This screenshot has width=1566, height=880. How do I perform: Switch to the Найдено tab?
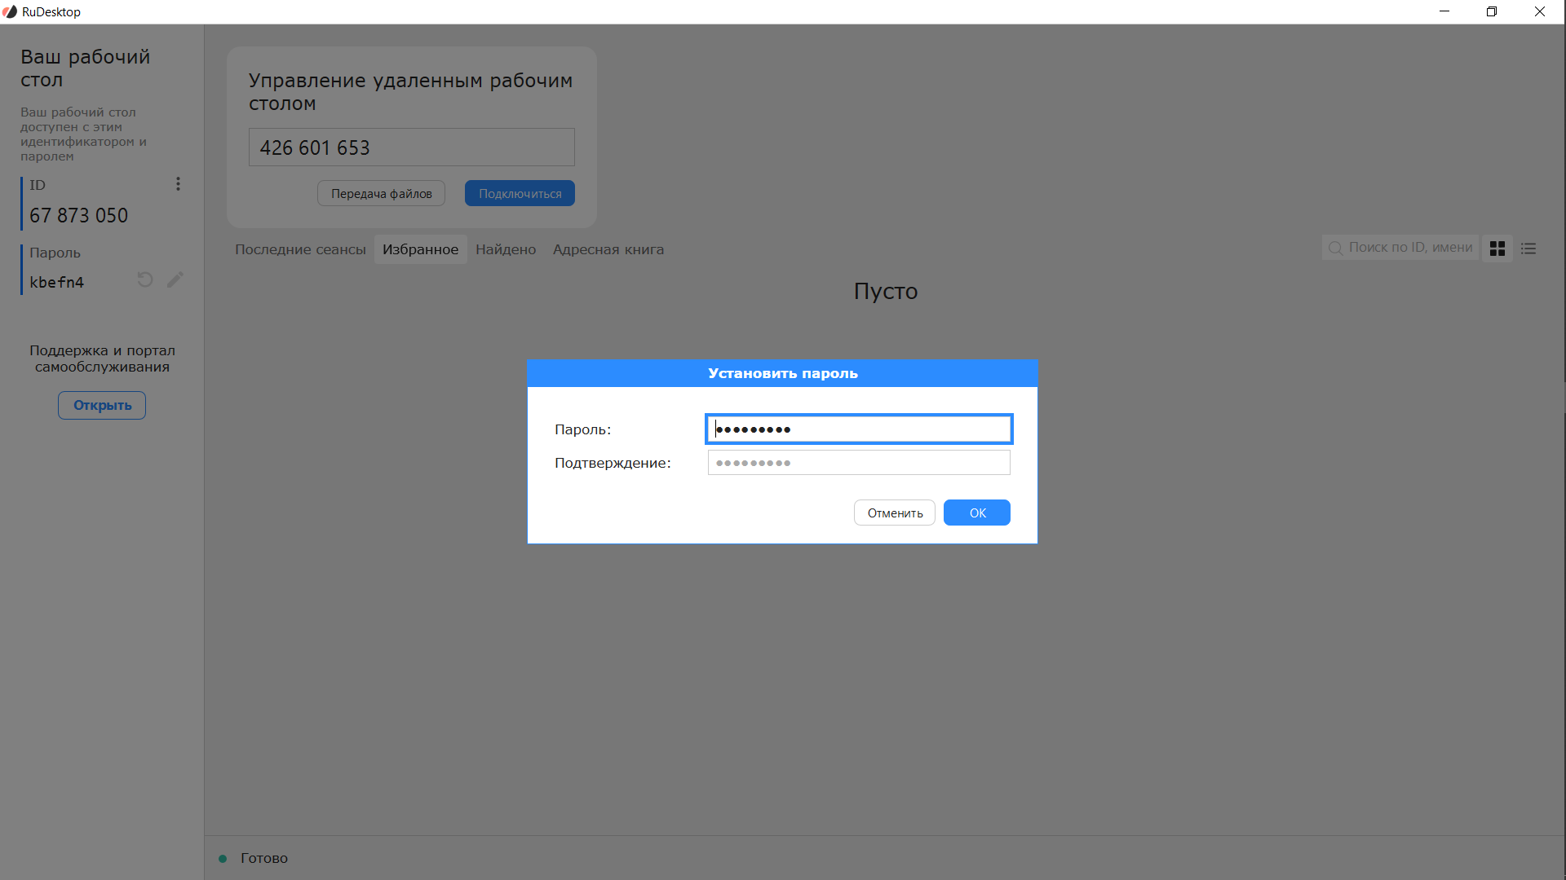(x=506, y=249)
